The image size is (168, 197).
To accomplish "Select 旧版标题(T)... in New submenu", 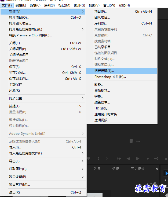I will (121, 71).
